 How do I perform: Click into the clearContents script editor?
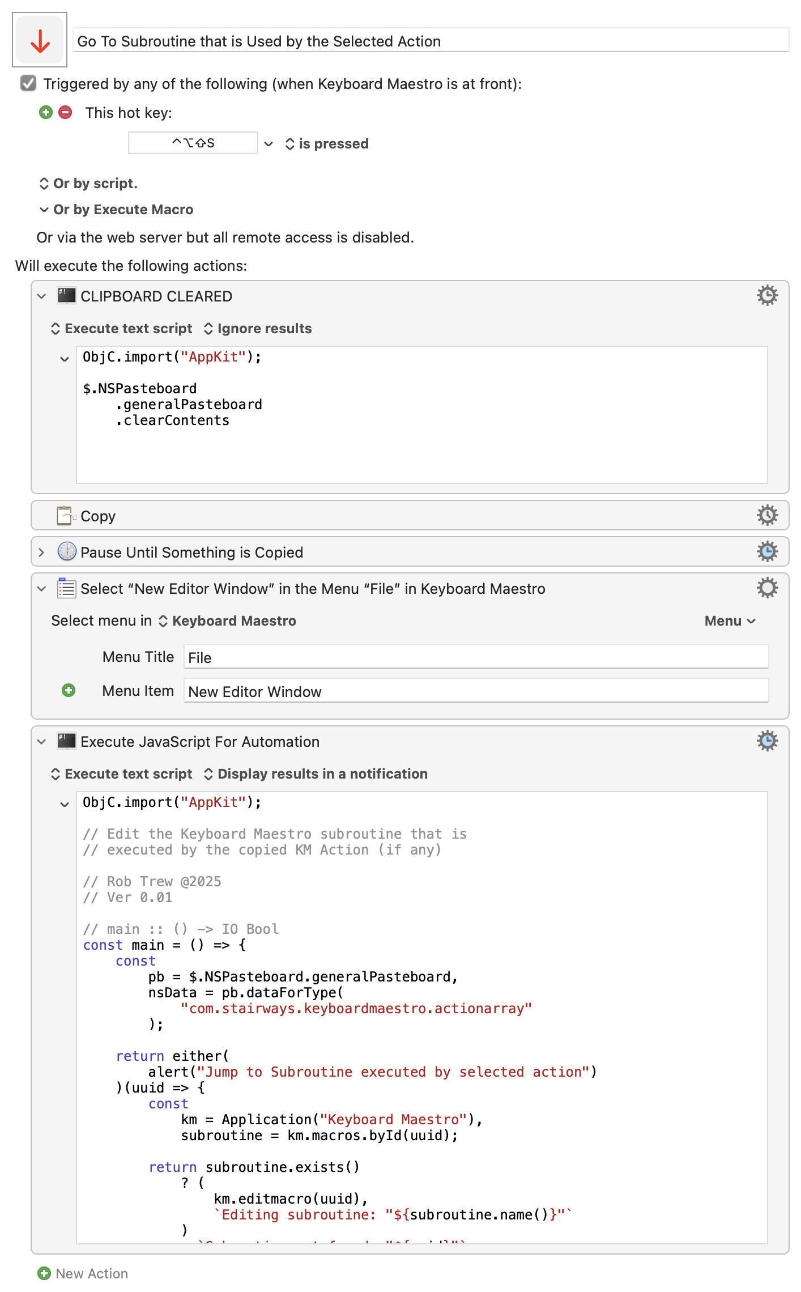pyautogui.click(x=422, y=414)
